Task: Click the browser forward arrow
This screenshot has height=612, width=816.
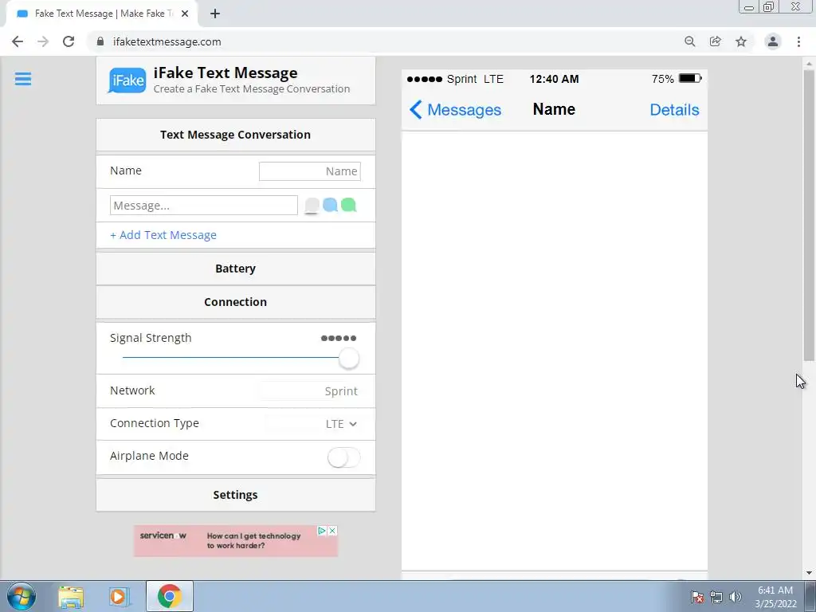Action: tap(43, 41)
